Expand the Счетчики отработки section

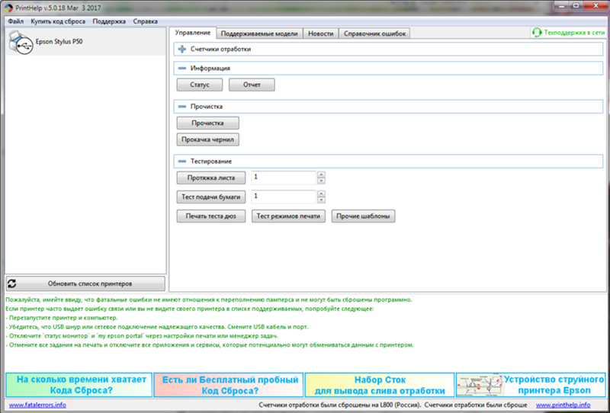pos(181,50)
